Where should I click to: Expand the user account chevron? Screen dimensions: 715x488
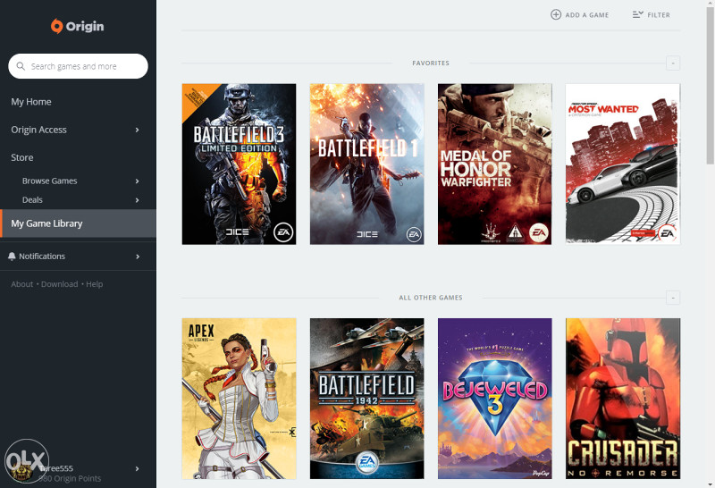138,468
